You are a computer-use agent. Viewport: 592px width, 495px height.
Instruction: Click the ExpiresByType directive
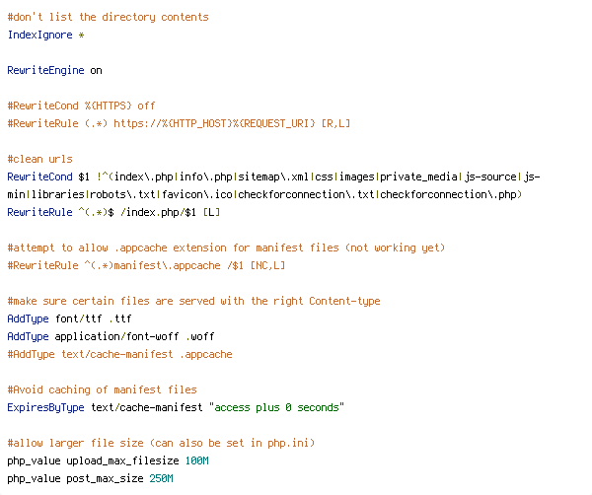coord(45,407)
